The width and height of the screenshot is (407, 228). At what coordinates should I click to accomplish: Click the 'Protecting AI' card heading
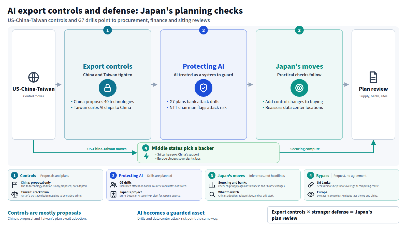(x=203, y=66)
